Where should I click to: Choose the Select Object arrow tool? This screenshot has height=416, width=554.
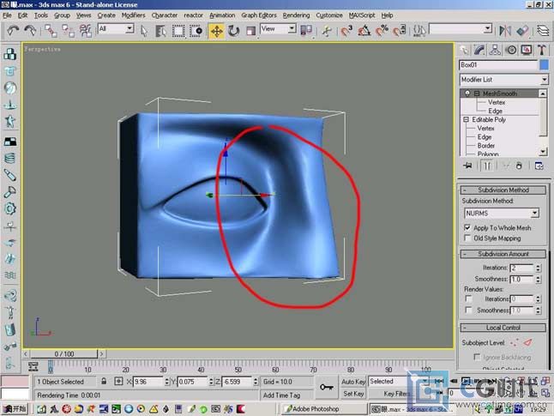point(143,31)
